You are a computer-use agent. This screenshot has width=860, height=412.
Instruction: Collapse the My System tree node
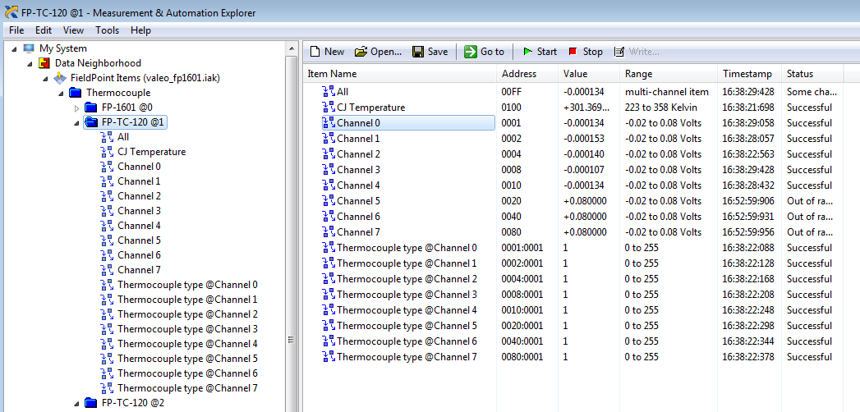[x=14, y=48]
